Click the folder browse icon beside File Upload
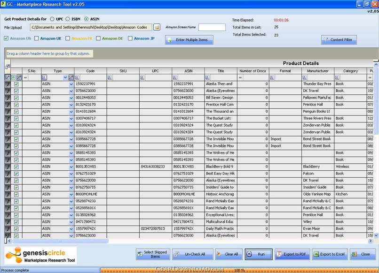Screen dimensions: 379x273 [x=157, y=27]
